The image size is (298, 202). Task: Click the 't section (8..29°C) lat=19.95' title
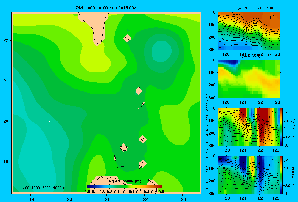[248, 8]
